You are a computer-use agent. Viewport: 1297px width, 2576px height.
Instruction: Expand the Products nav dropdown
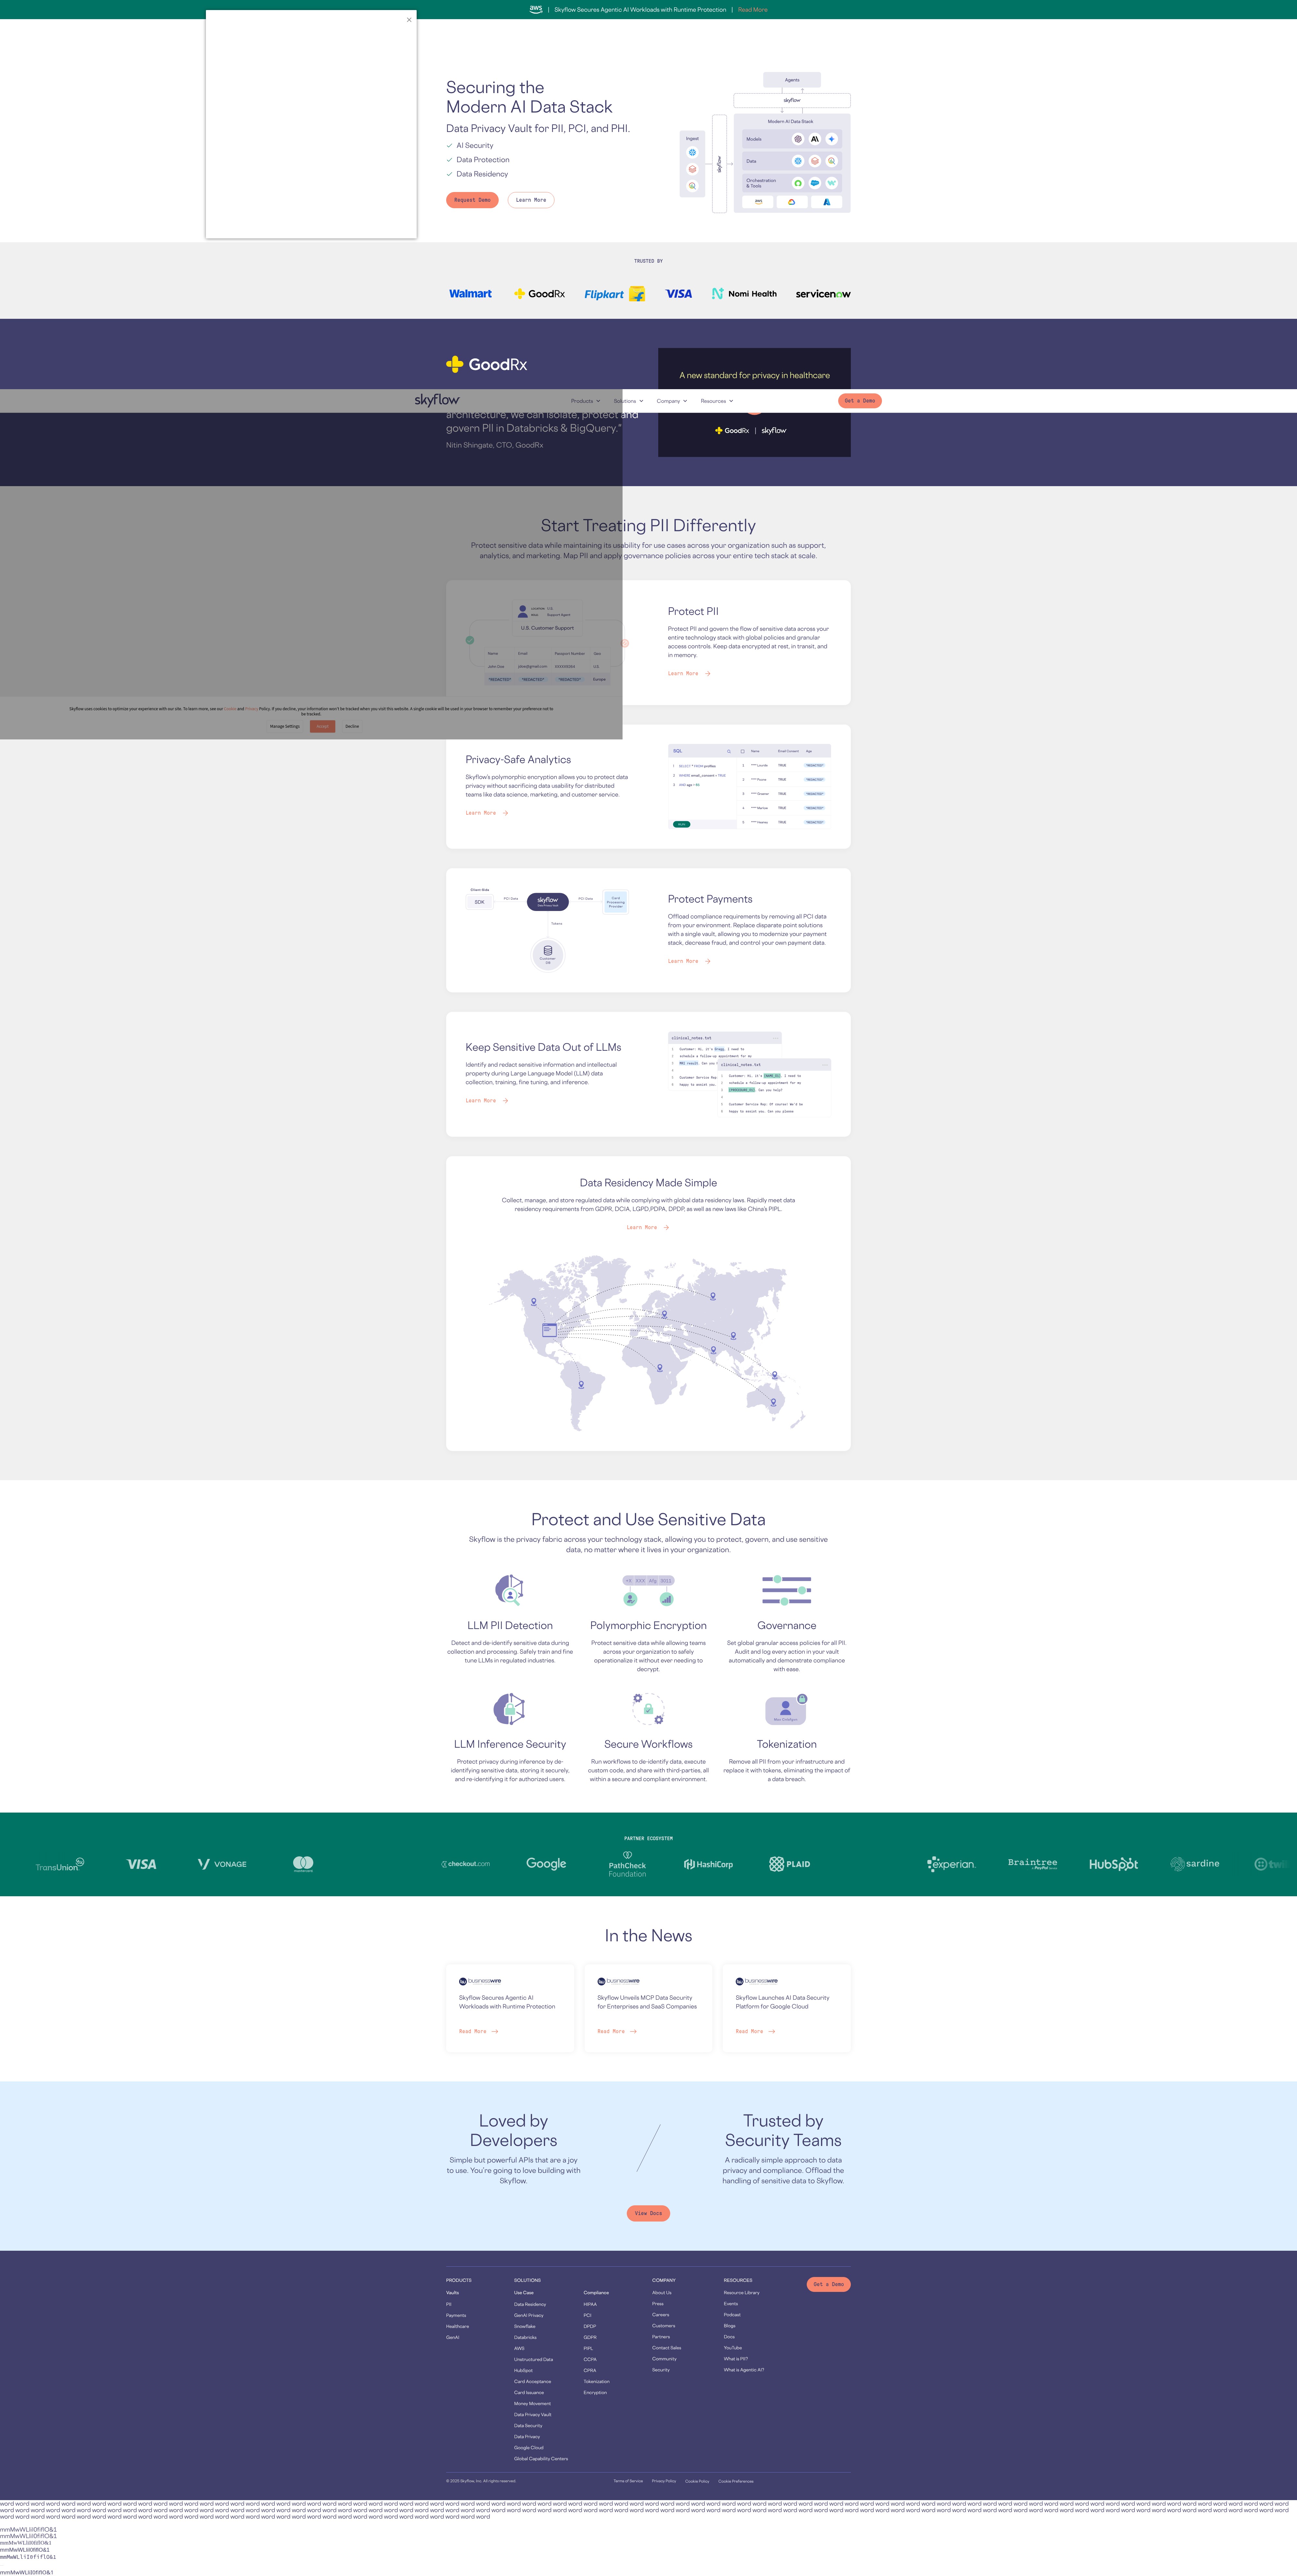[586, 401]
